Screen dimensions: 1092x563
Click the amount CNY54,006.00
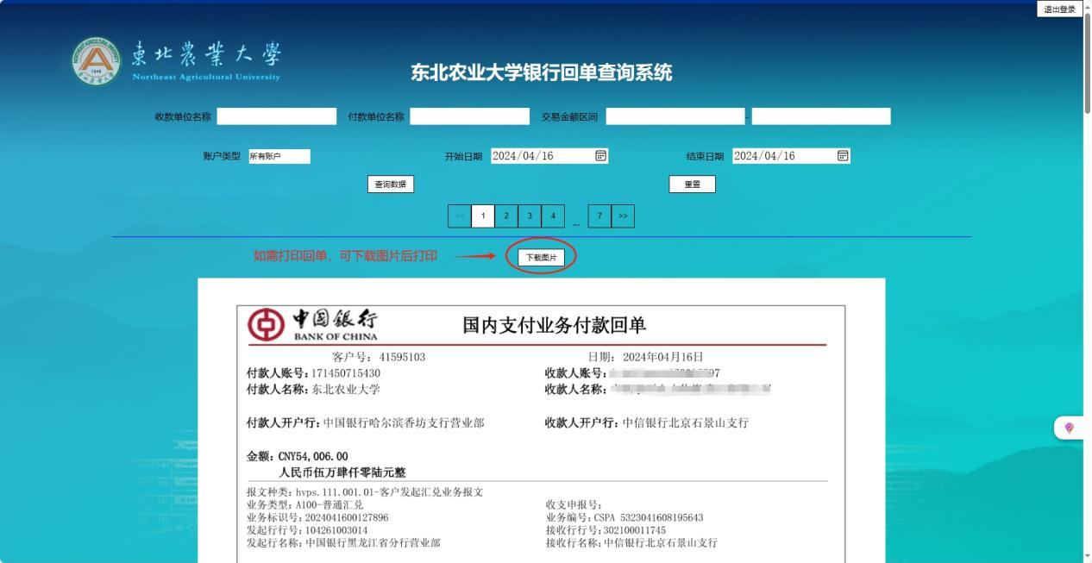tap(313, 457)
